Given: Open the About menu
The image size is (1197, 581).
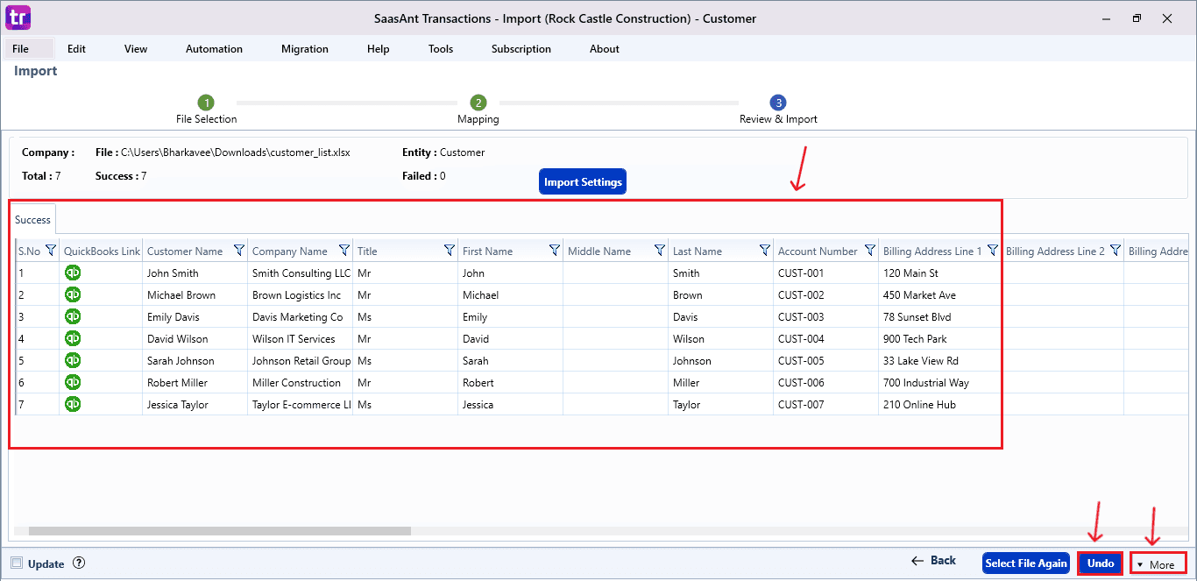Looking at the screenshot, I should (x=605, y=49).
